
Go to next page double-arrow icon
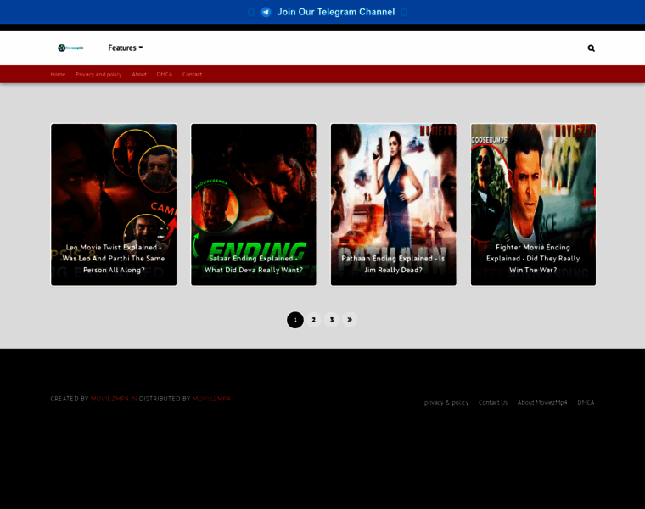click(350, 320)
